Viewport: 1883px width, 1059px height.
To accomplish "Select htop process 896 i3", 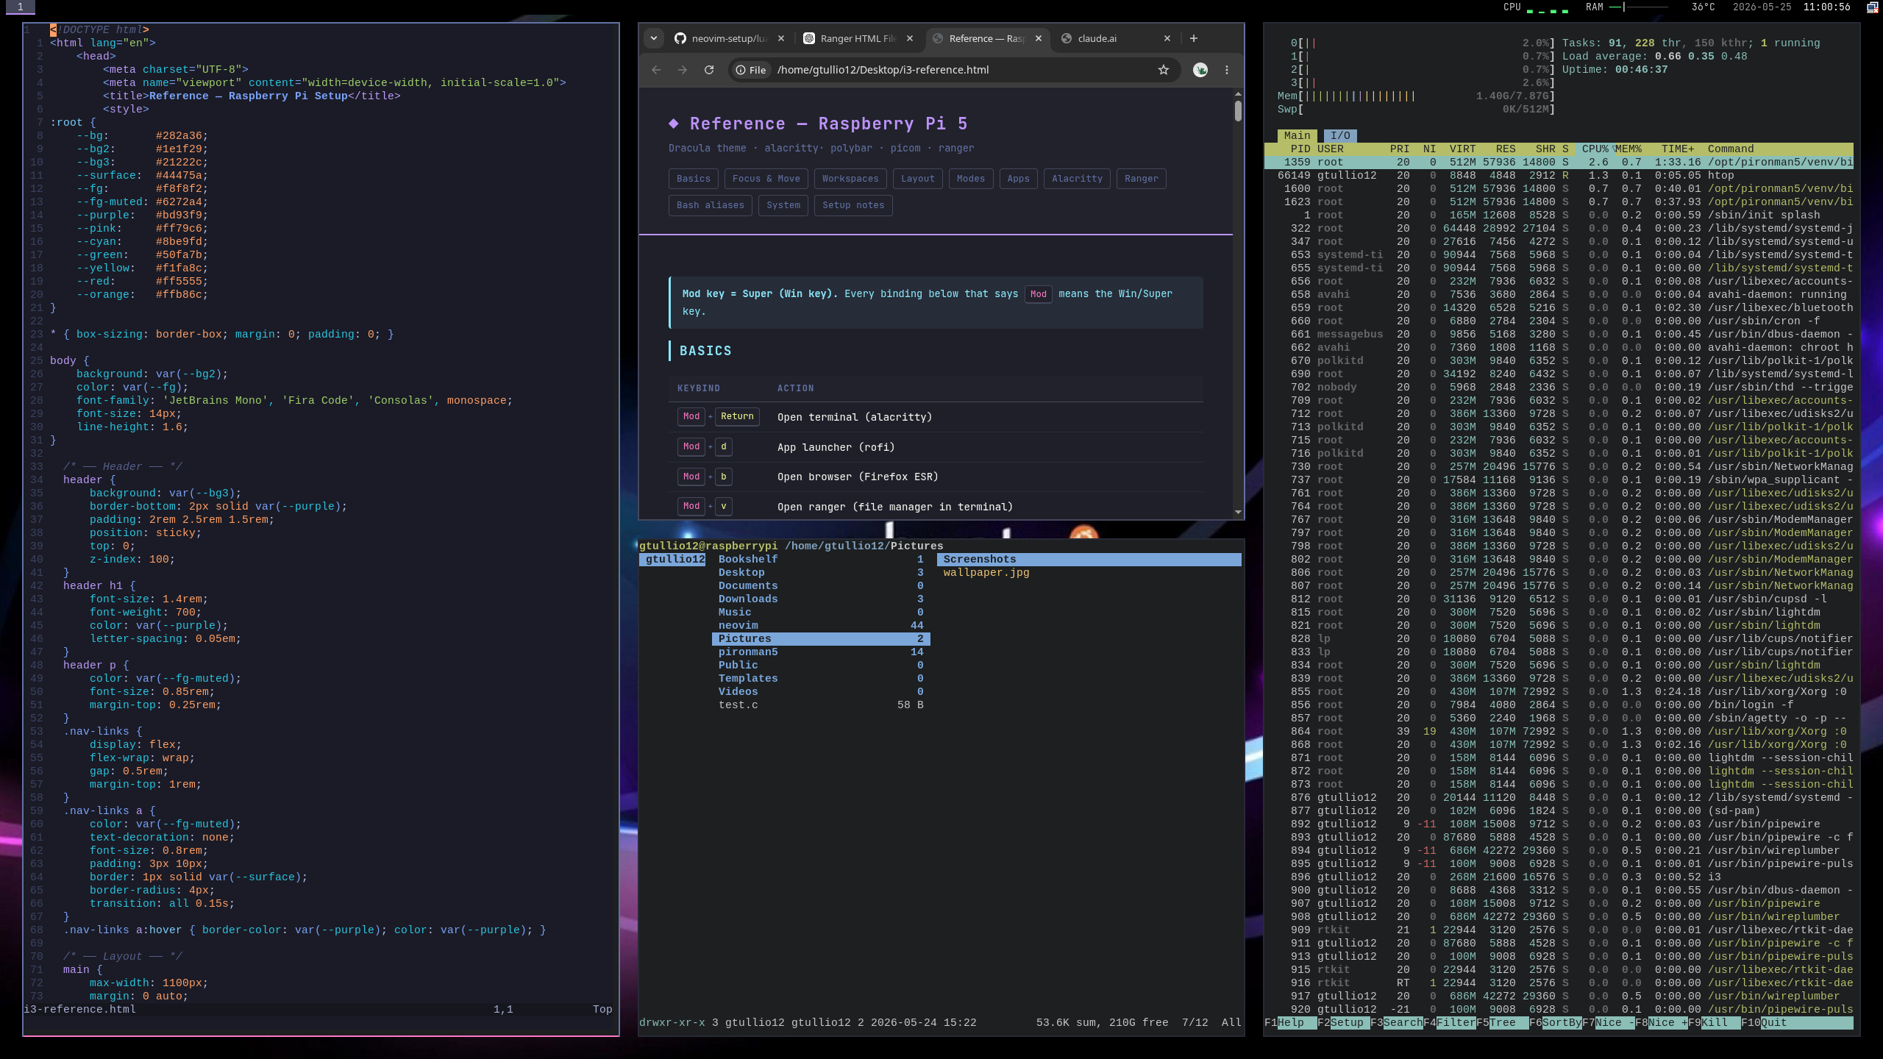I will (1559, 877).
